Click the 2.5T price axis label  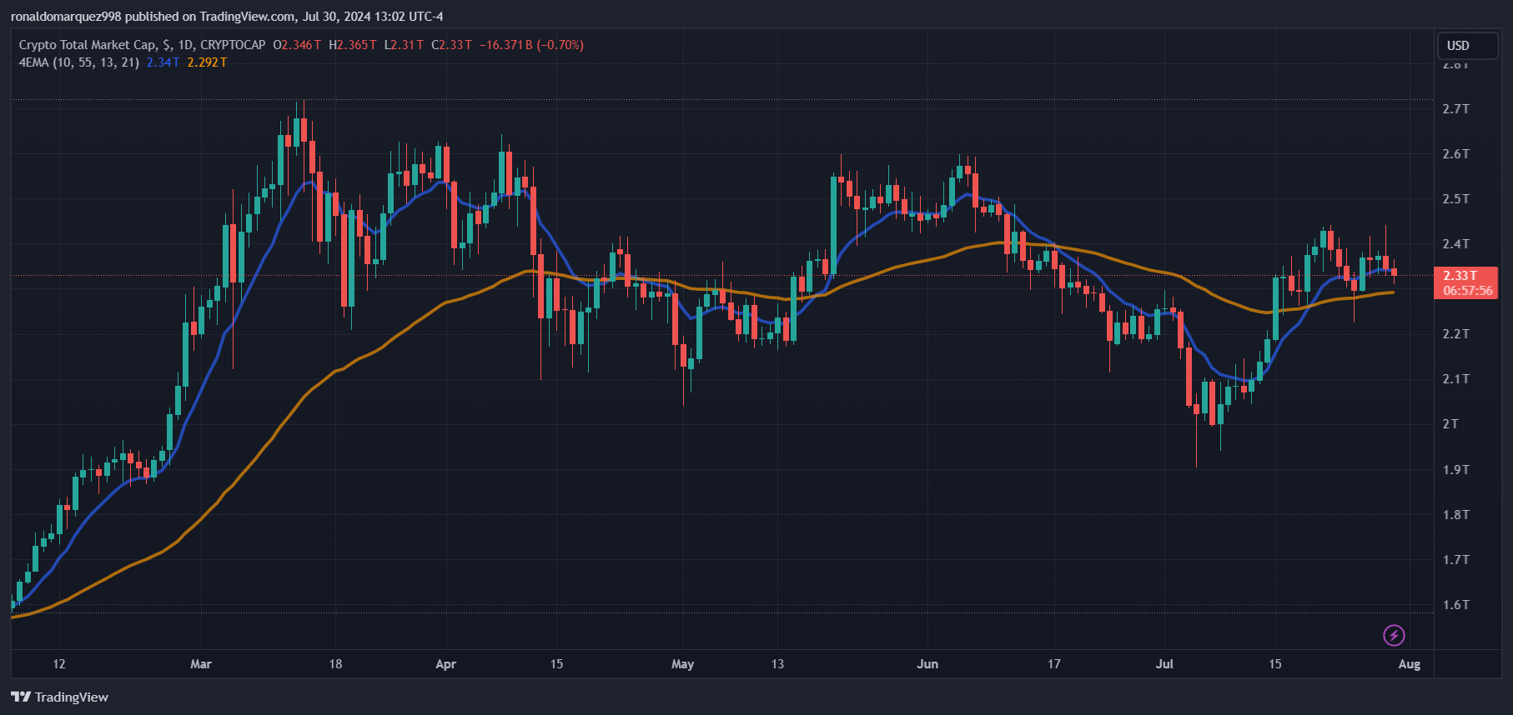[x=1456, y=199]
